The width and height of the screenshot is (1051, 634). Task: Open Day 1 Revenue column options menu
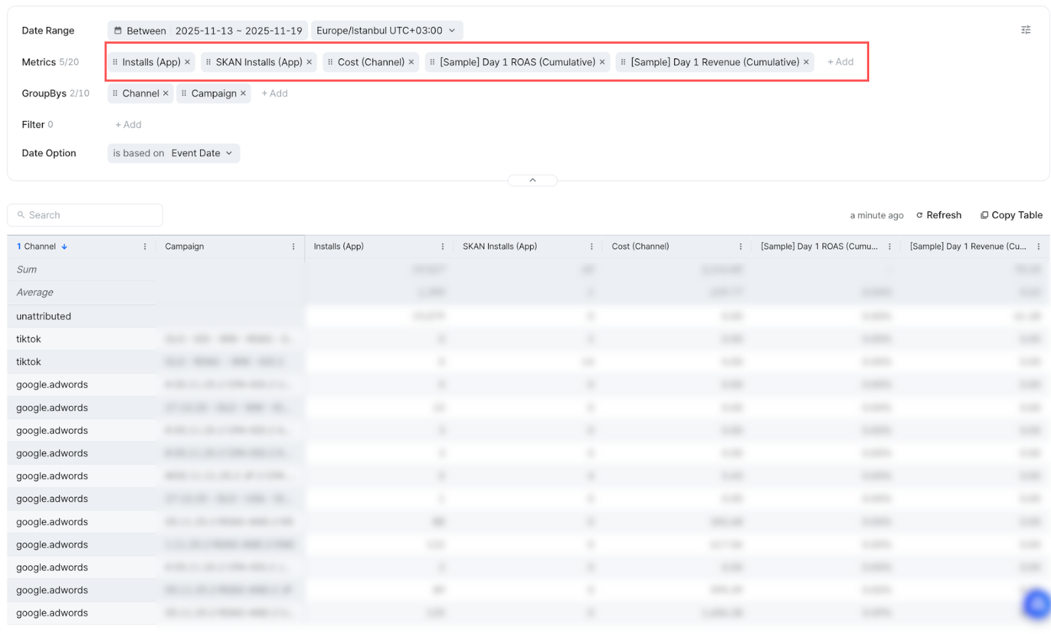coord(1039,247)
